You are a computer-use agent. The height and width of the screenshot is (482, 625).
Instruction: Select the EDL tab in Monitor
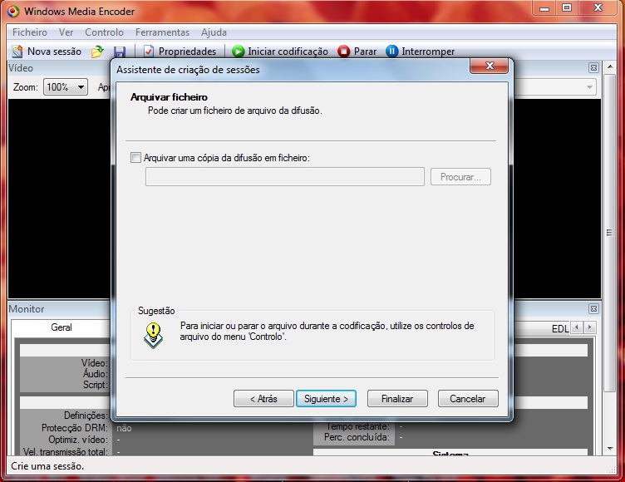560,328
